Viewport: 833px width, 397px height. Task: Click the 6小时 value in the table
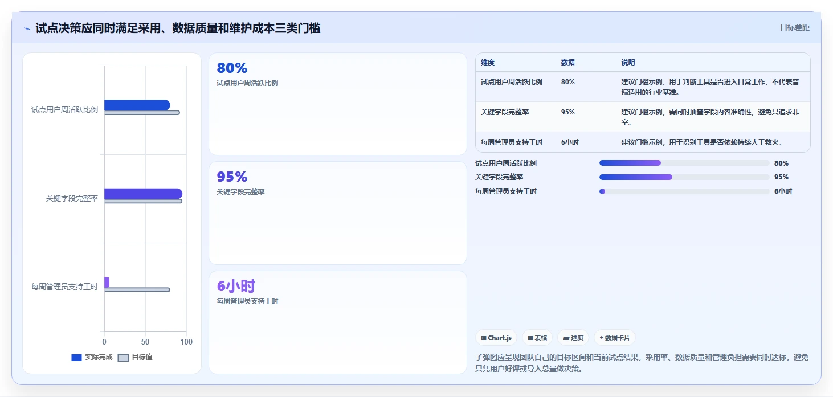570,142
